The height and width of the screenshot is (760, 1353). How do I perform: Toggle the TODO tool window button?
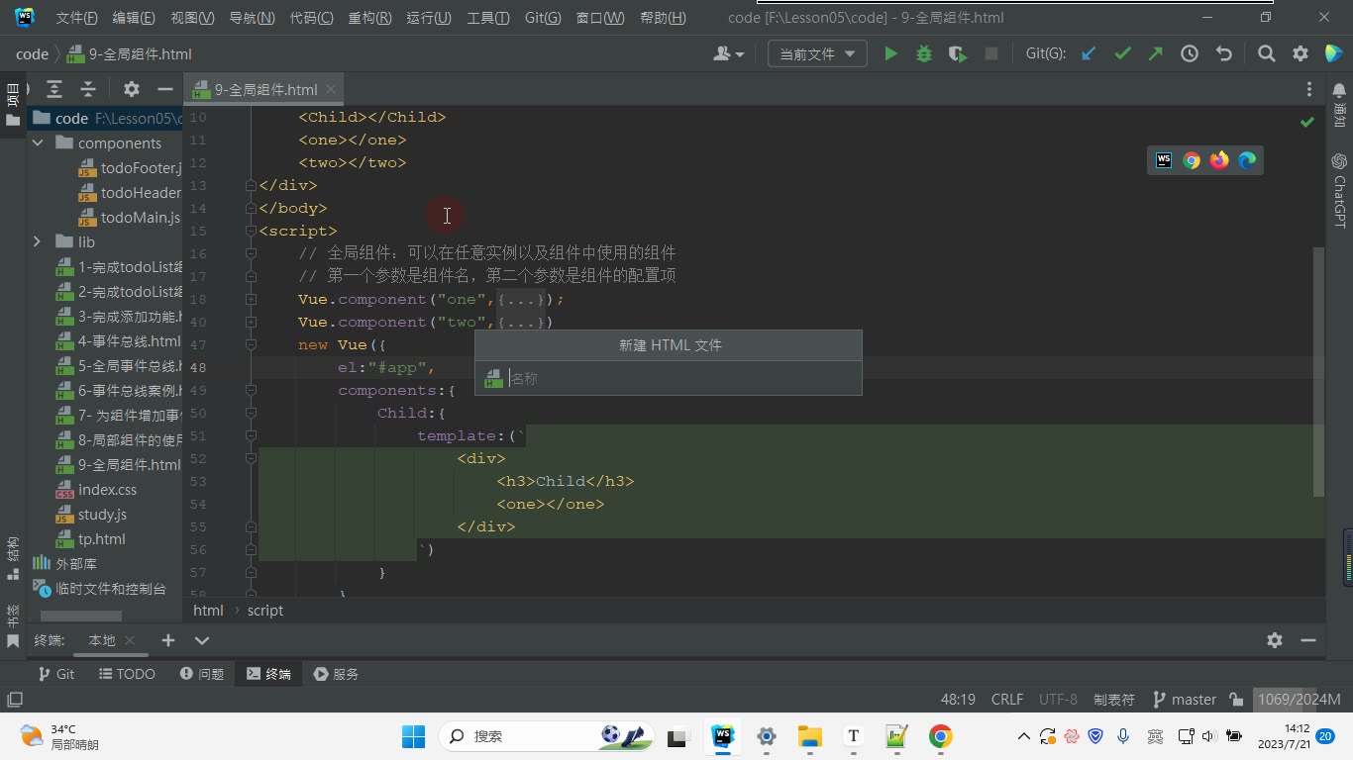[x=128, y=674]
